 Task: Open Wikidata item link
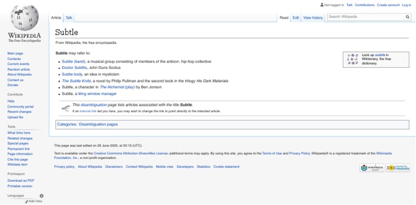(x=17, y=165)
